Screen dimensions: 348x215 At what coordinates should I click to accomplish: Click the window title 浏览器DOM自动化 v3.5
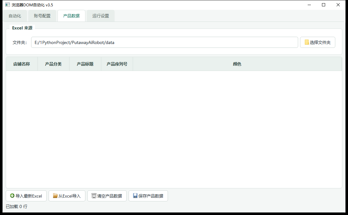pos(32,5)
